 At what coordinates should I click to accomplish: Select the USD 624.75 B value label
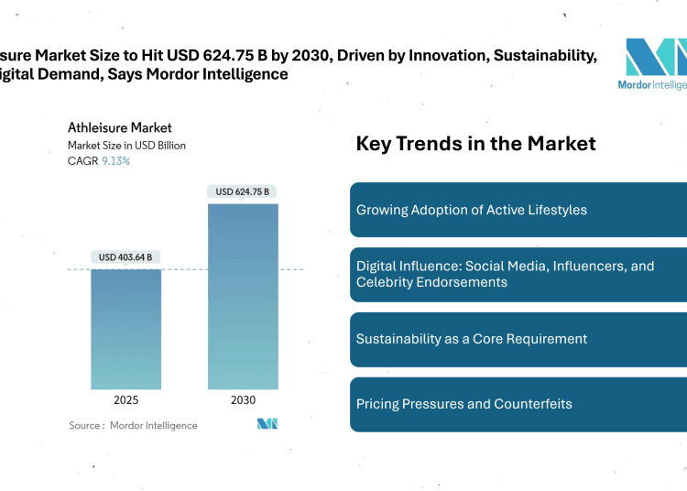(243, 191)
